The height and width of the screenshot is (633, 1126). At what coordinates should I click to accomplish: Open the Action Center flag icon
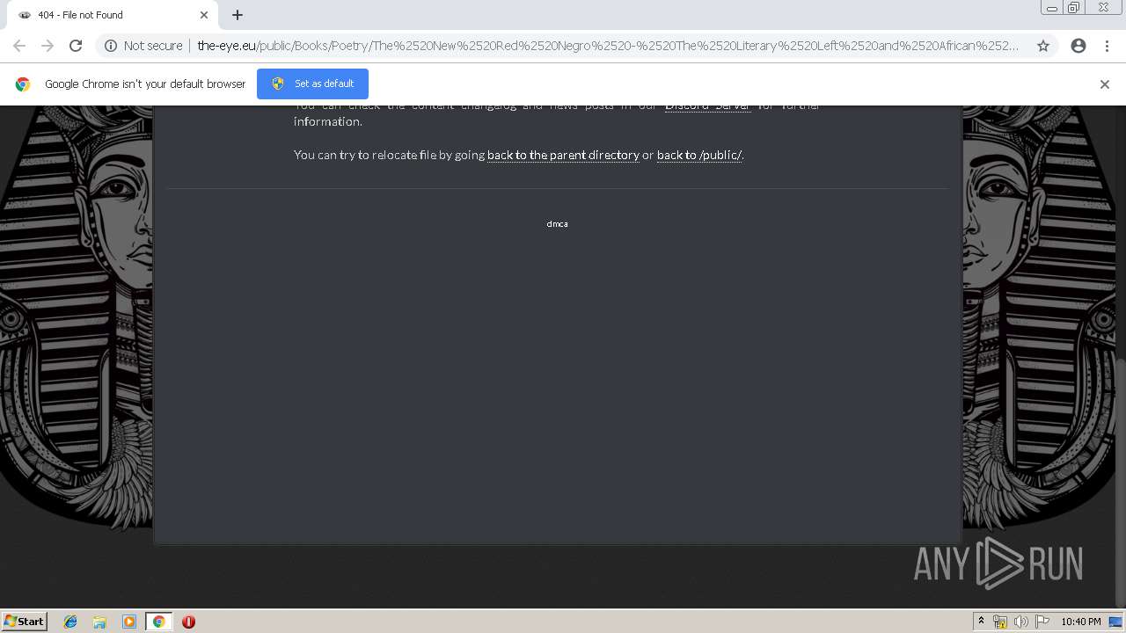coord(1042,622)
